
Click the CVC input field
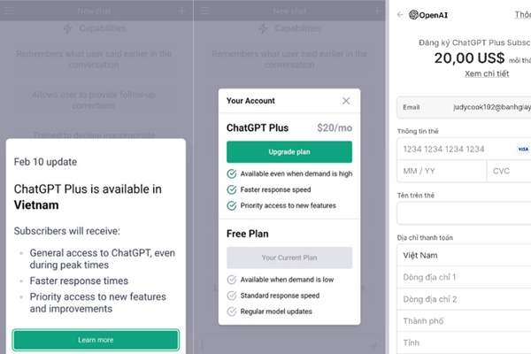coord(509,171)
